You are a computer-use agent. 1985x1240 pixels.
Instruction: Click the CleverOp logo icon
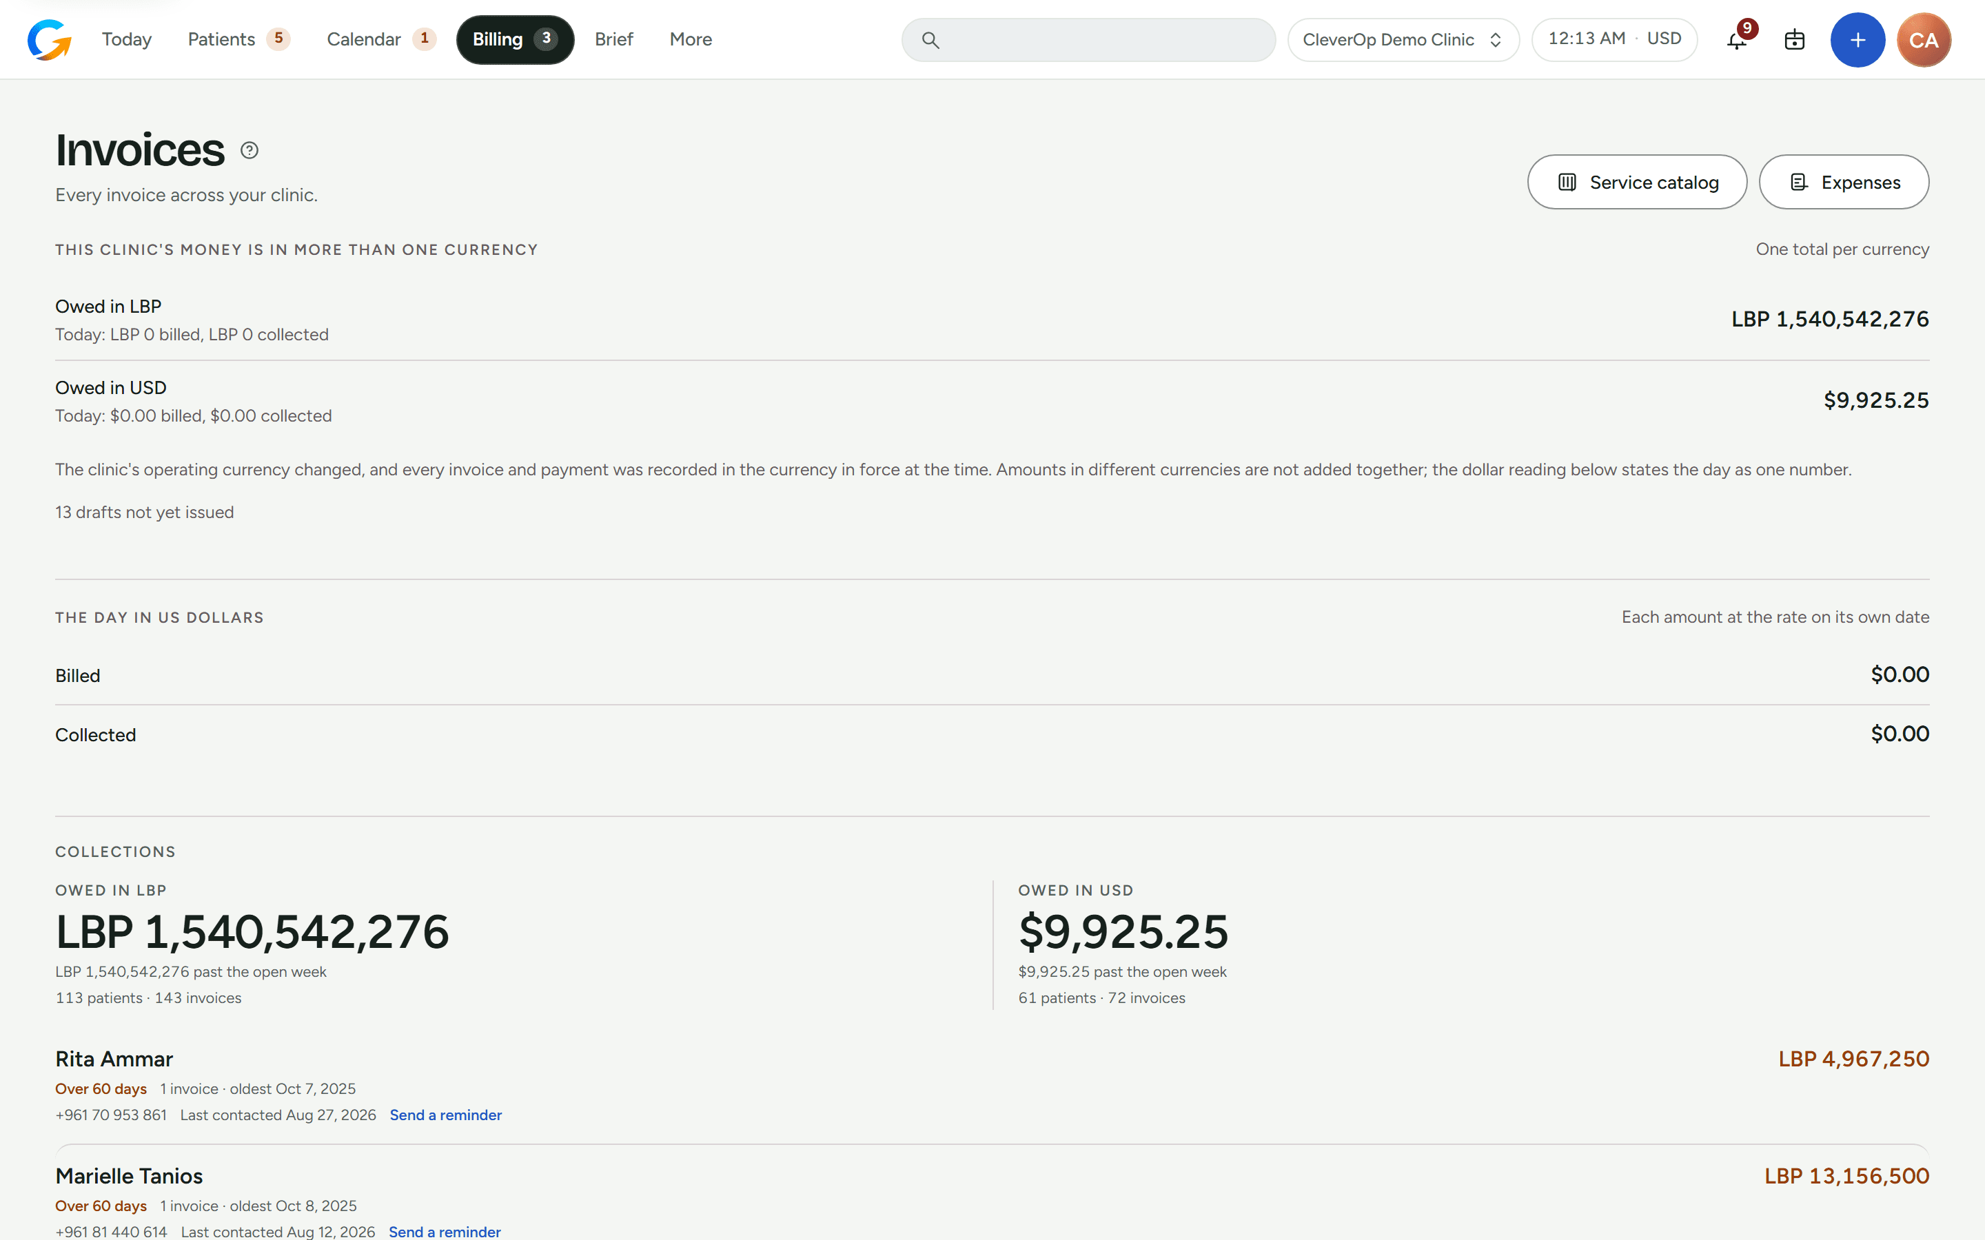click(49, 39)
